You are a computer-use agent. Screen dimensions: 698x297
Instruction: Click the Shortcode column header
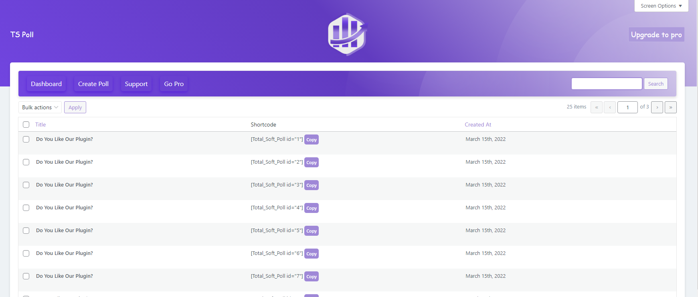[263, 124]
